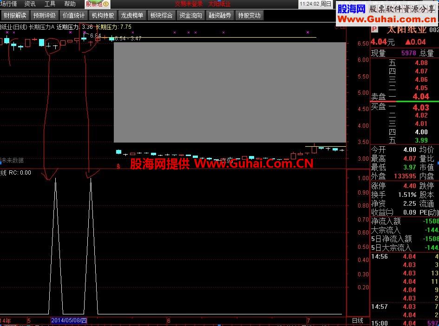Click the orange circled 1 badge on 股票池
439x326 pixels.
[x=106, y=4]
